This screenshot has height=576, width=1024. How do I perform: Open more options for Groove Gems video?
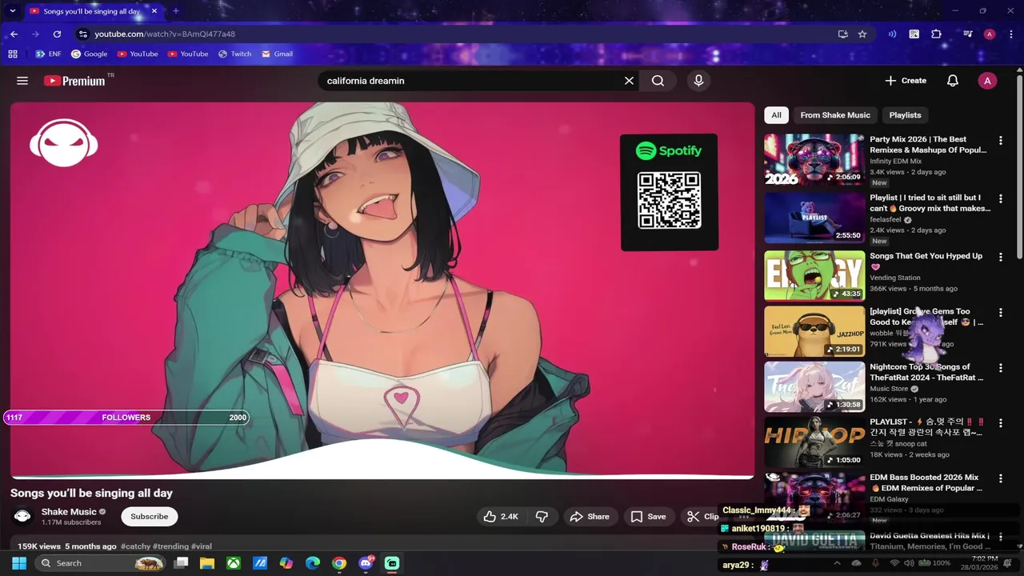(x=1000, y=313)
